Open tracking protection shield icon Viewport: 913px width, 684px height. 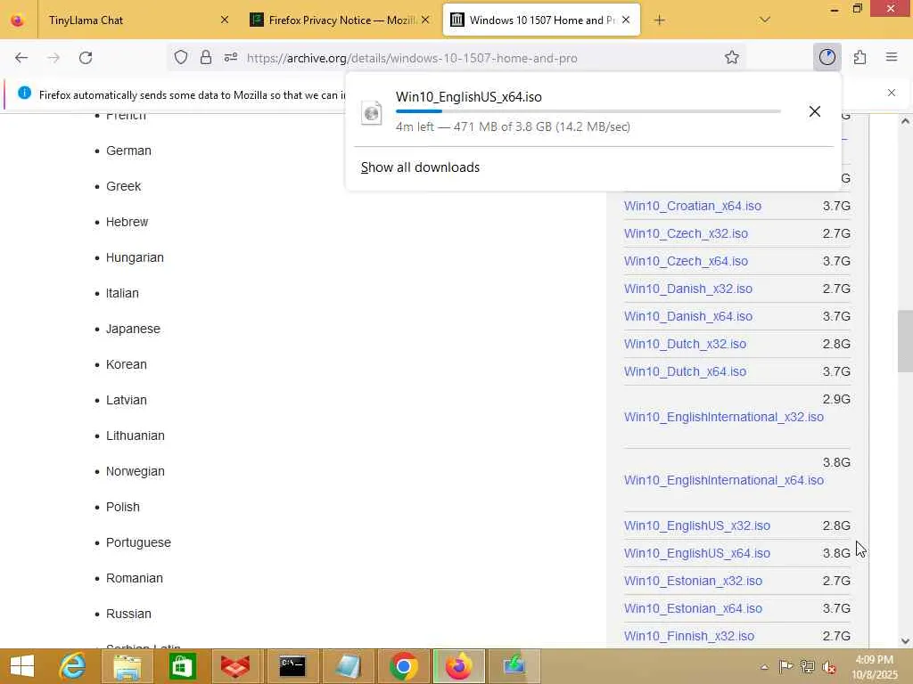[x=181, y=58]
